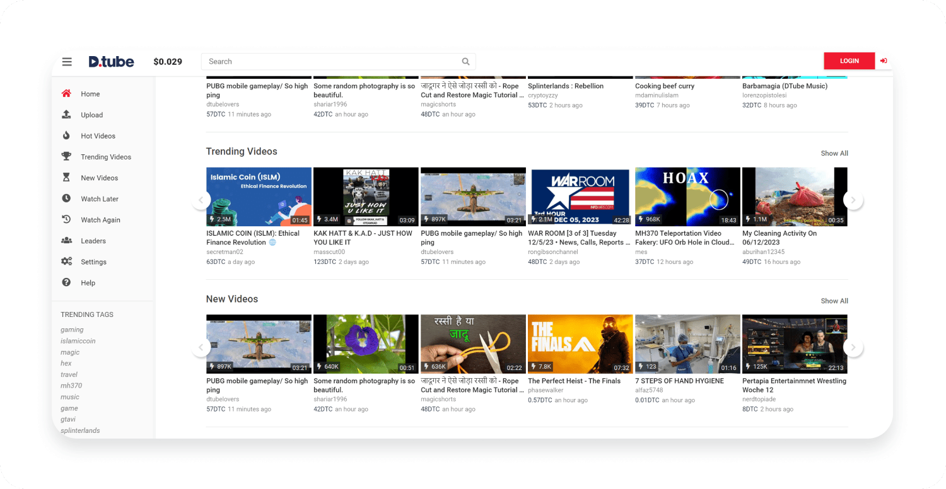
Task: Click the Watch Again history icon
Action: point(66,219)
